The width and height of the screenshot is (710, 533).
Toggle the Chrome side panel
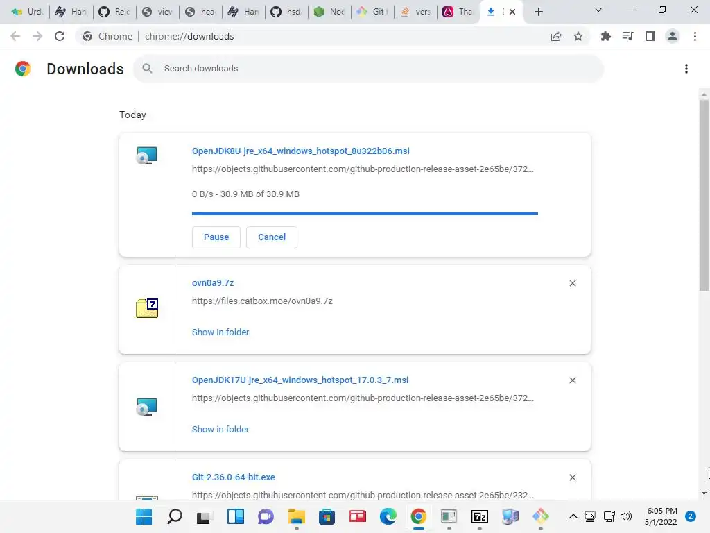point(650,36)
